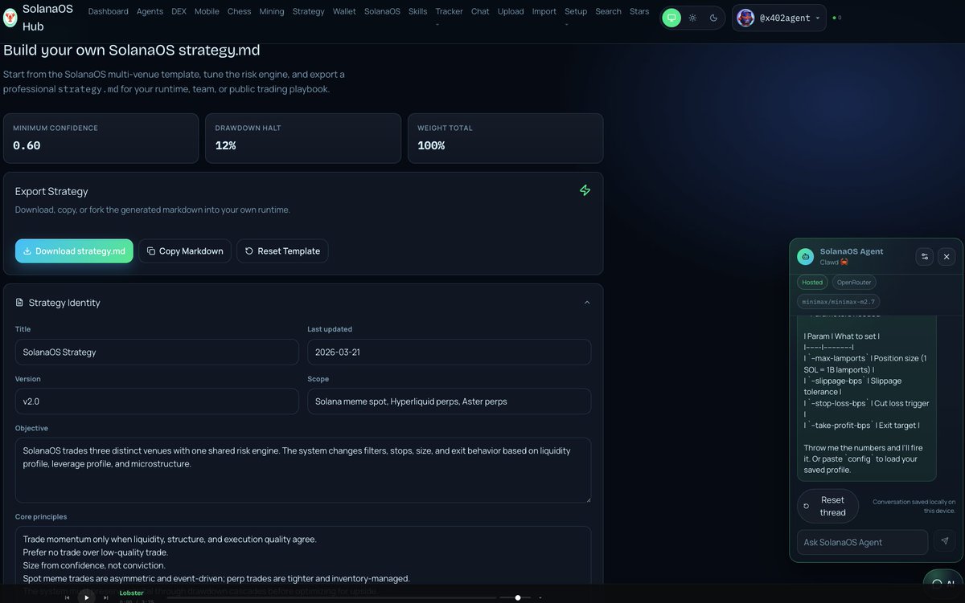
Task: Click the Title input field
Action: pos(157,352)
